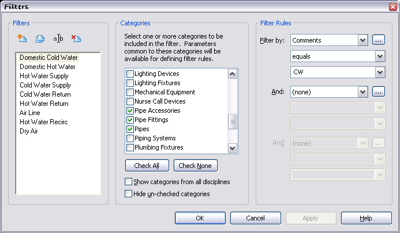Tick Hide un-checked categories option
400x233 pixels.
point(128,194)
